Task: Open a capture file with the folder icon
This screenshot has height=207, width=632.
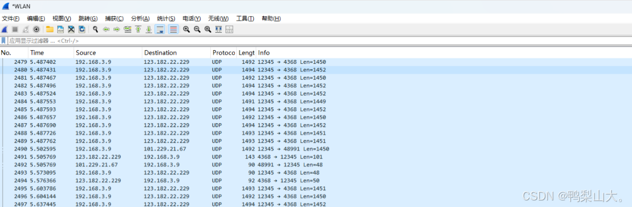Action: coord(50,29)
